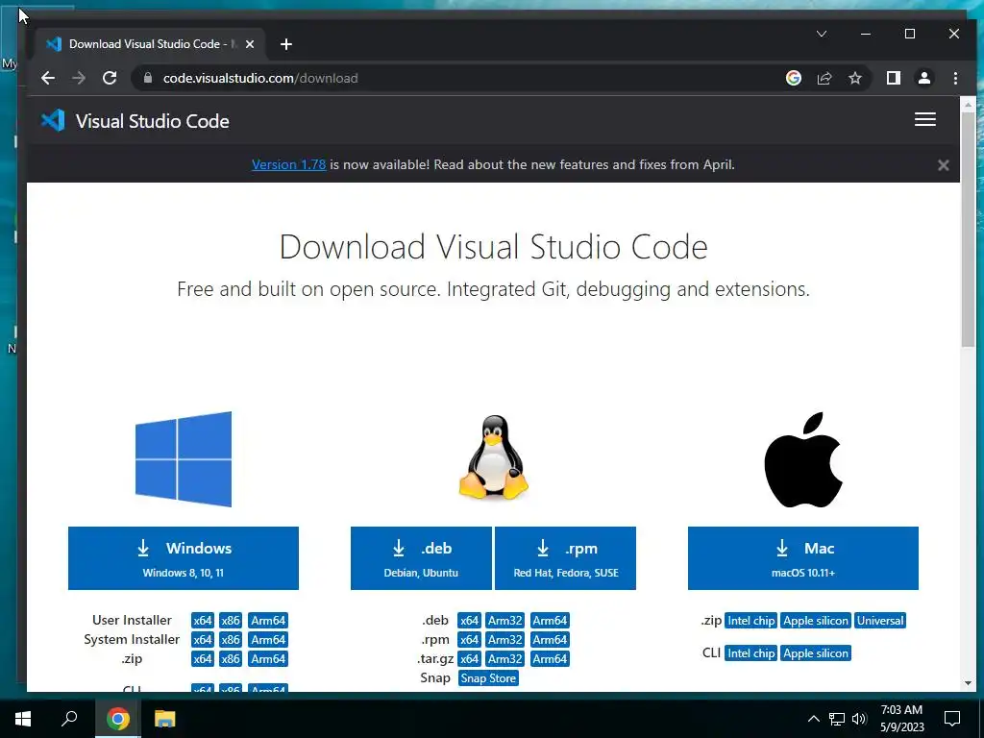
Task: Click the Chrome taskbar icon
Action: [117, 719]
